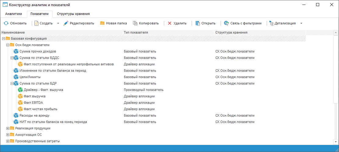Open the toolbar overflow arrow after Детализация

coord(301,23)
